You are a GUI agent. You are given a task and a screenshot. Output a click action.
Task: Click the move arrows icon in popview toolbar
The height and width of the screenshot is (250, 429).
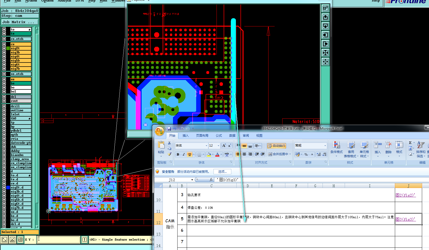325,61
